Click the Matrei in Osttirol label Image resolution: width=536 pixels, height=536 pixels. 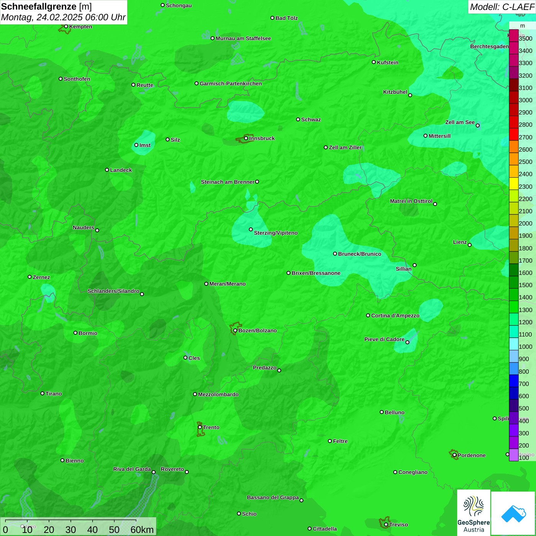(x=411, y=201)
